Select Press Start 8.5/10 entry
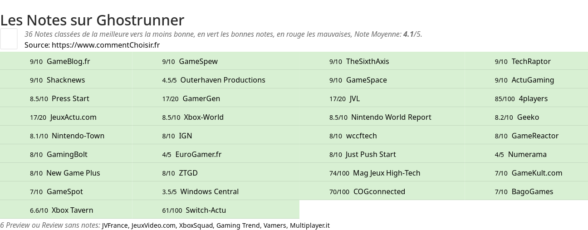Viewport: 588px width, 230px height. pyautogui.click(x=59, y=98)
